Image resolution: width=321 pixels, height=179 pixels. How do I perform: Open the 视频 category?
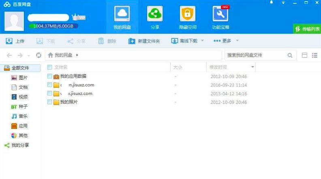click(x=19, y=97)
